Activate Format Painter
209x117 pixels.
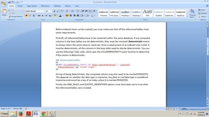[15, 17]
